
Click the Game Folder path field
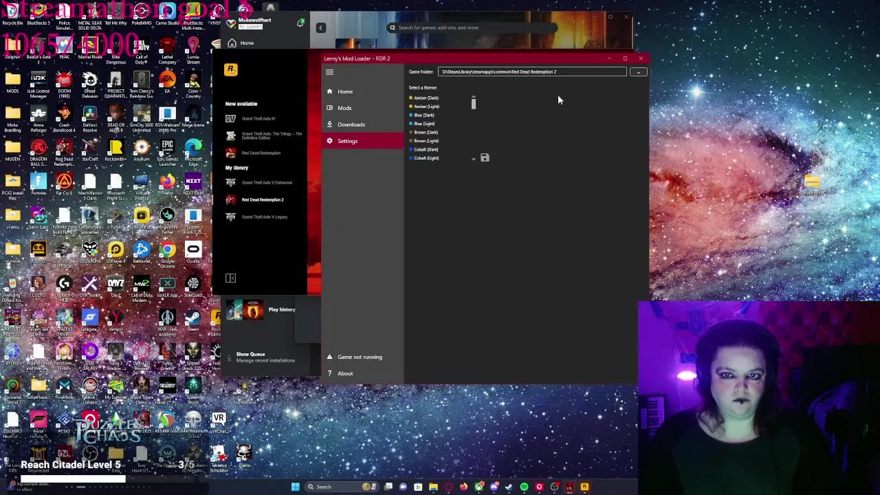(x=532, y=71)
